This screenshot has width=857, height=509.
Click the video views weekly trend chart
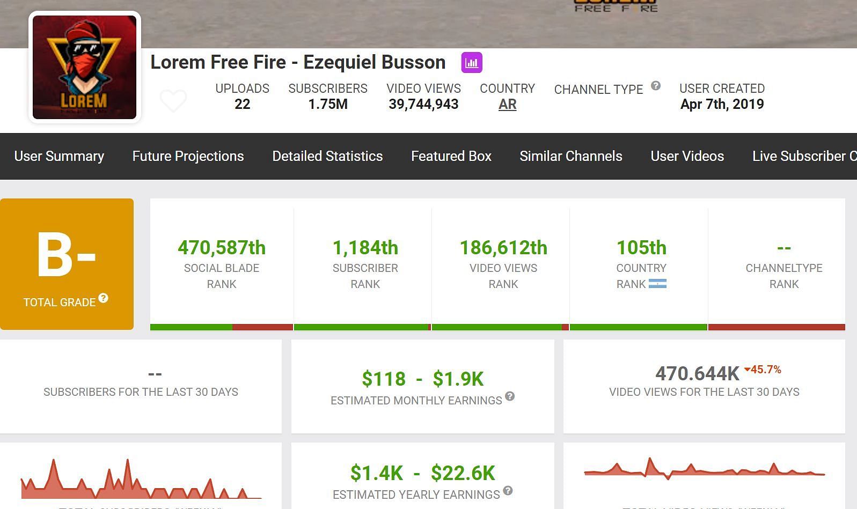click(704, 468)
